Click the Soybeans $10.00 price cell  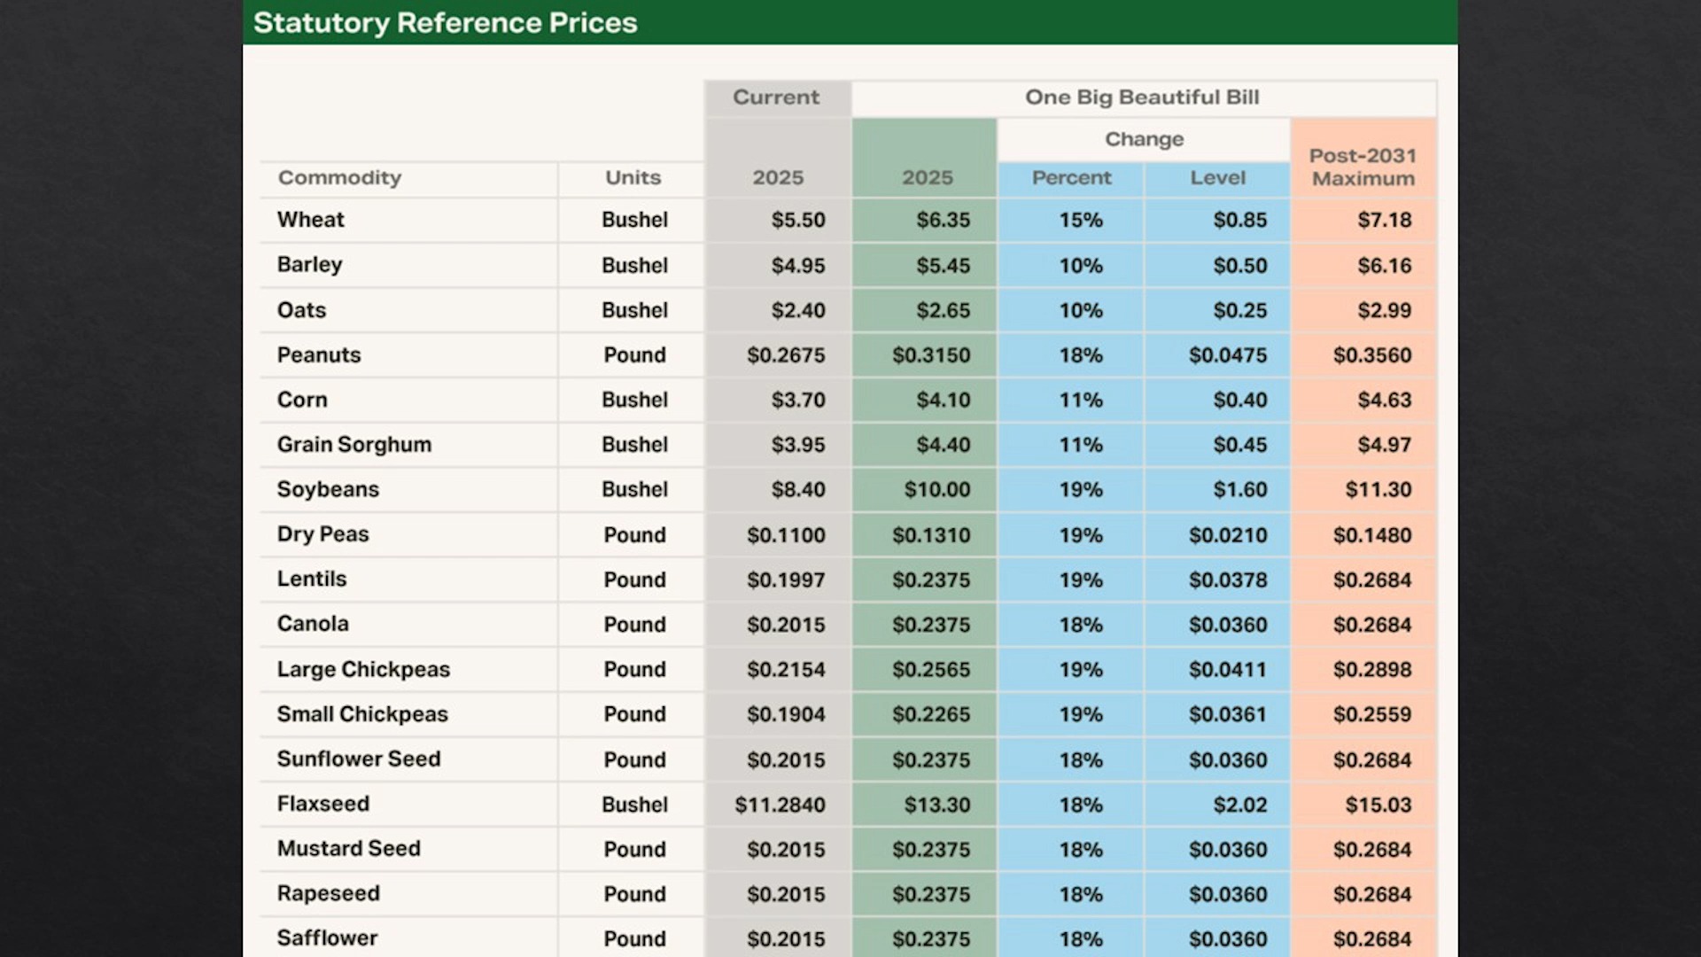937,490
